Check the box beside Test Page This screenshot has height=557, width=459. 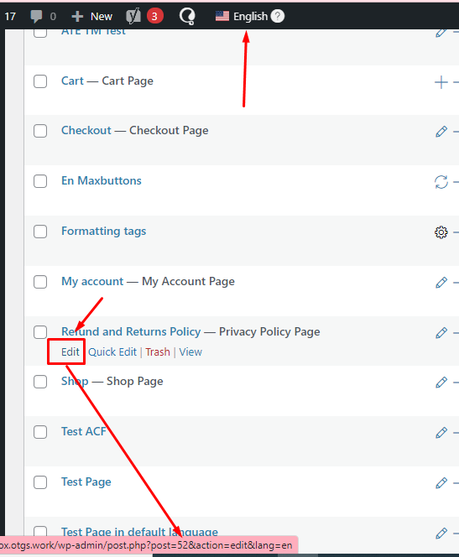click(40, 482)
